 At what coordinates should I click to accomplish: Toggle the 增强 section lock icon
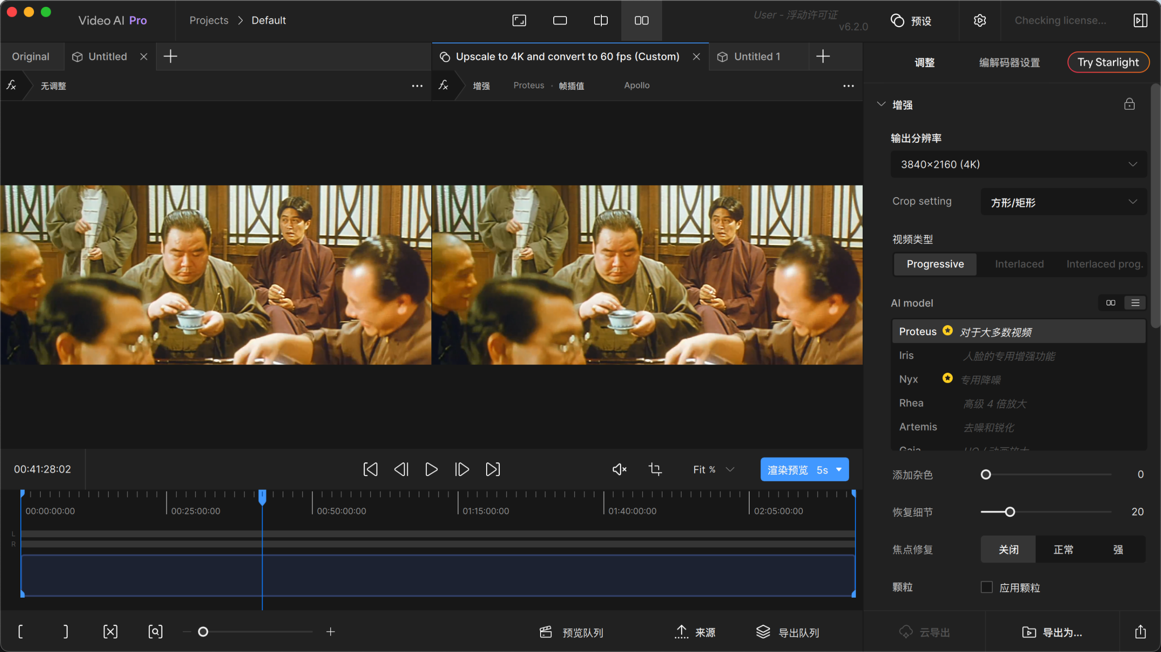click(1129, 104)
